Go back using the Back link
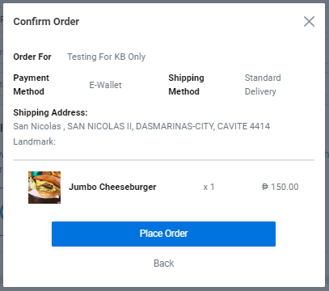Viewport: 329px width, 291px height. [163, 264]
